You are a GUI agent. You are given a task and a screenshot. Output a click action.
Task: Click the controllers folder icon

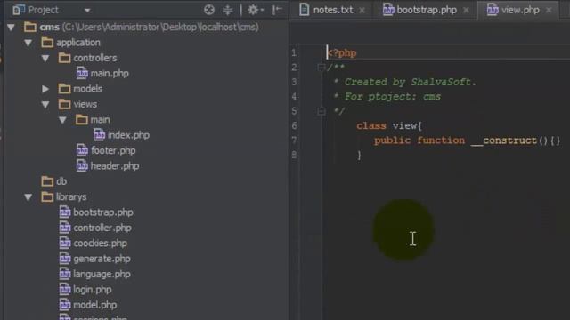[x=64, y=58]
